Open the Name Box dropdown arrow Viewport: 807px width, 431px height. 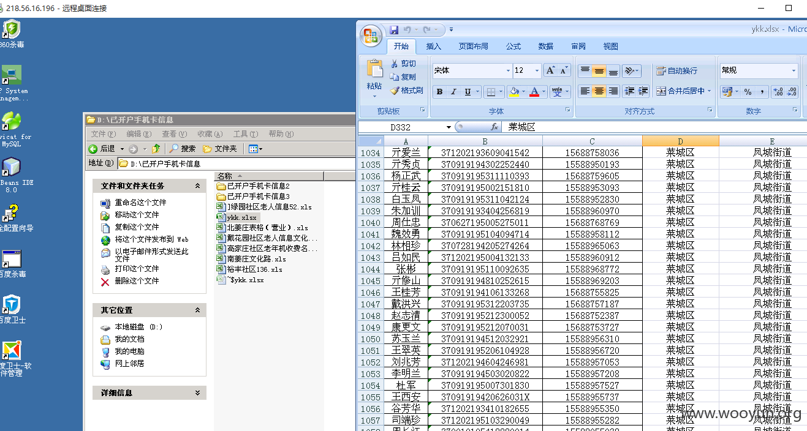point(449,127)
